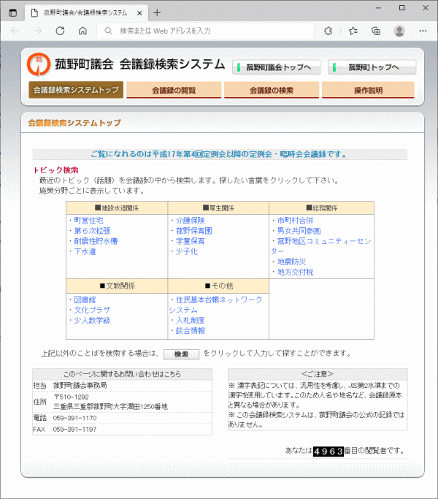Open the extensions puzzle icon
This screenshot has width=438, height=499.
[x=328, y=31]
